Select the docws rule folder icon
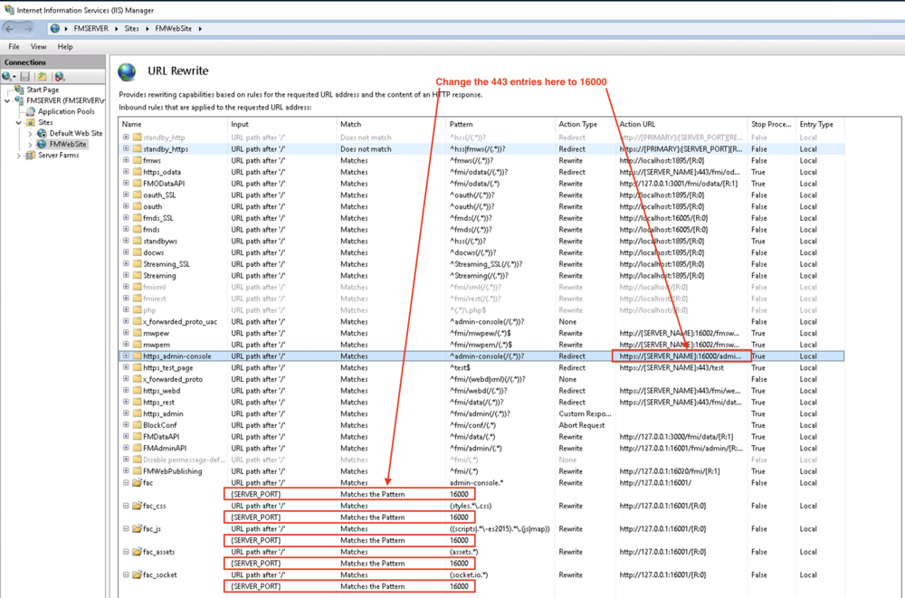Image resolution: width=905 pixels, height=598 pixels. coord(137,252)
